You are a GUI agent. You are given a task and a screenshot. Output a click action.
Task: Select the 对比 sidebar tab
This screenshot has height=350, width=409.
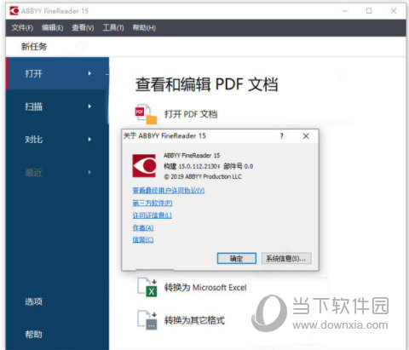57,140
